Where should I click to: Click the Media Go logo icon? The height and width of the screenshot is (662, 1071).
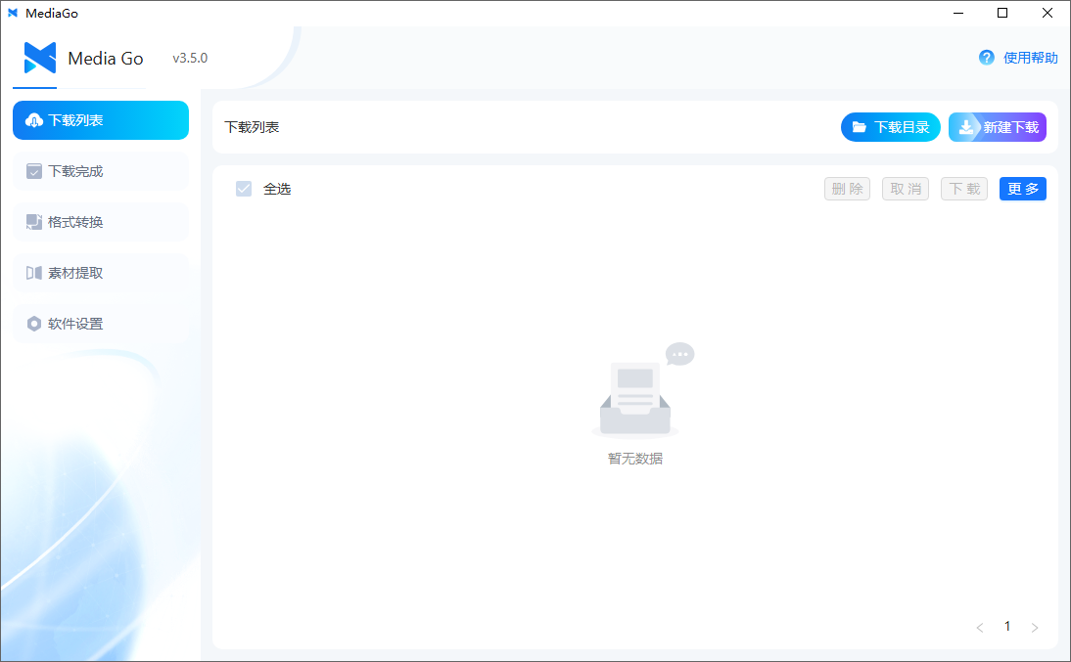(x=39, y=58)
